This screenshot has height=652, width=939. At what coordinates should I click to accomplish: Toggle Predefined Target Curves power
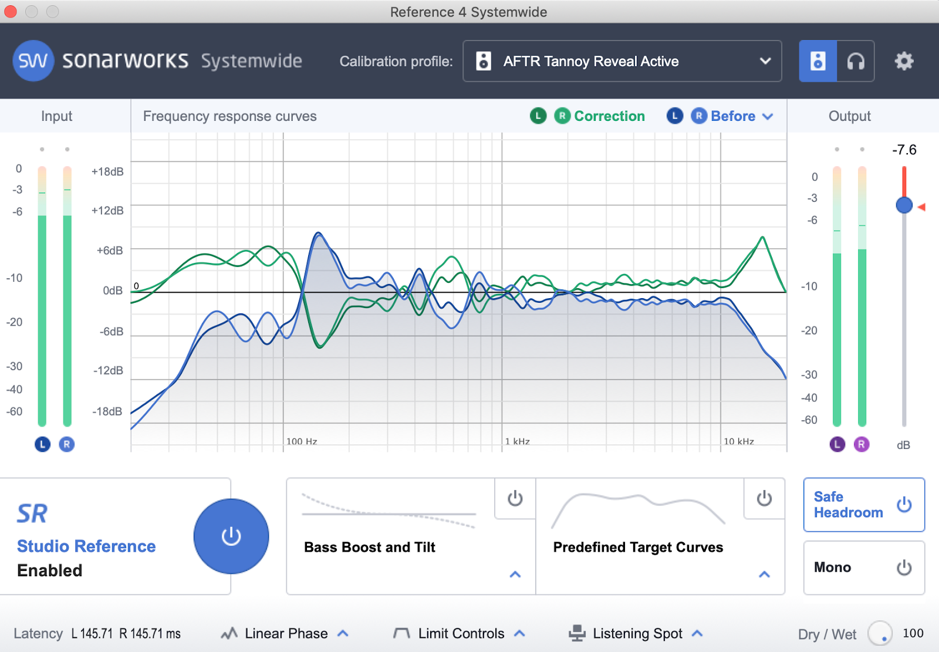click(764, 498)
